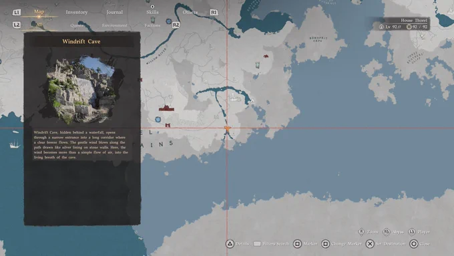Click Three Brothers Cliff map label
The width and height of the screenshot is (454, 256).
[x=415, y=57]
